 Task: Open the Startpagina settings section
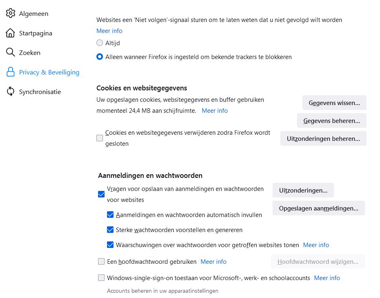pyautogui.click(x=35, y=33)
